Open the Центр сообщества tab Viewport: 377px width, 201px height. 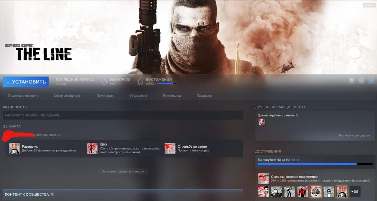67,95
